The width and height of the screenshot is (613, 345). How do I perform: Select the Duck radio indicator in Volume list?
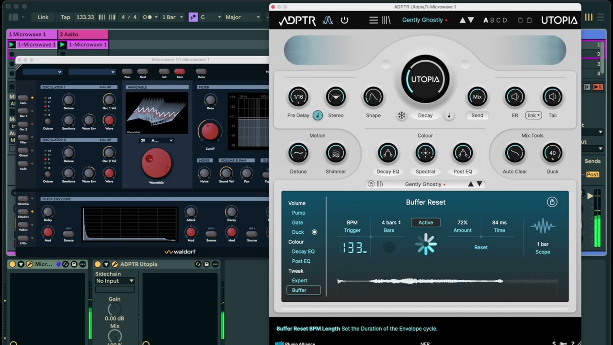pos(315,232)
